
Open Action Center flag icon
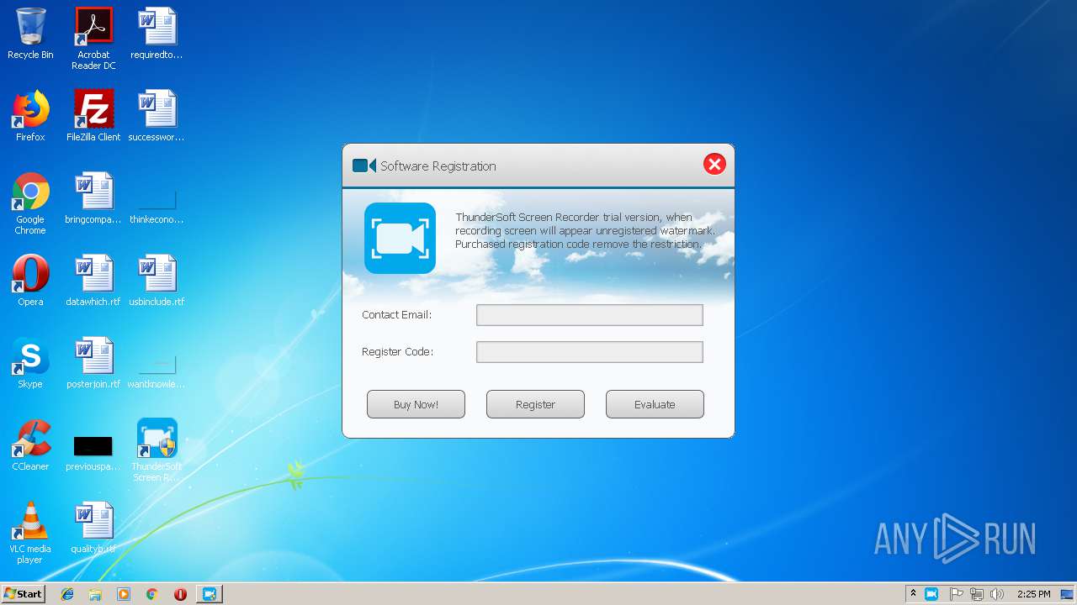956,594
